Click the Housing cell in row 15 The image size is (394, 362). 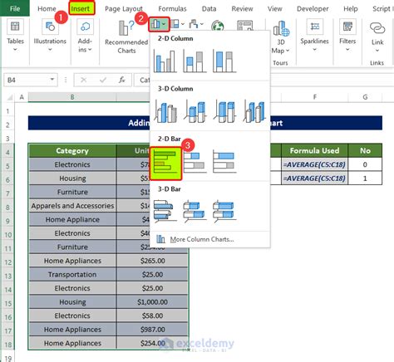(x=72, y=302)
